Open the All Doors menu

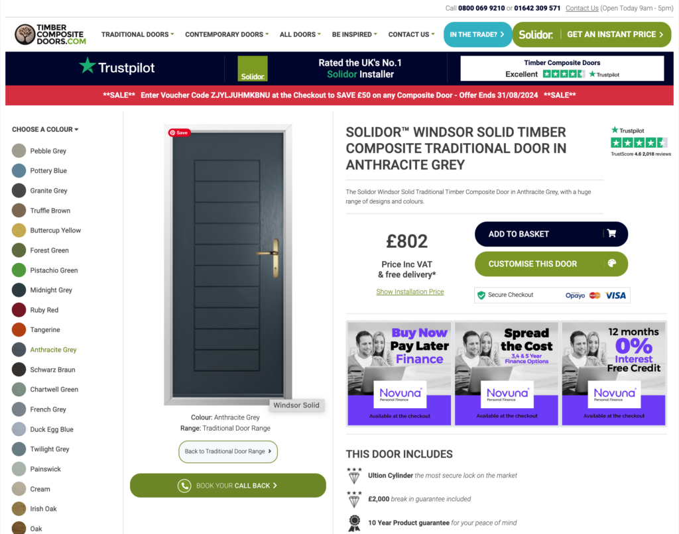(300, 34)
